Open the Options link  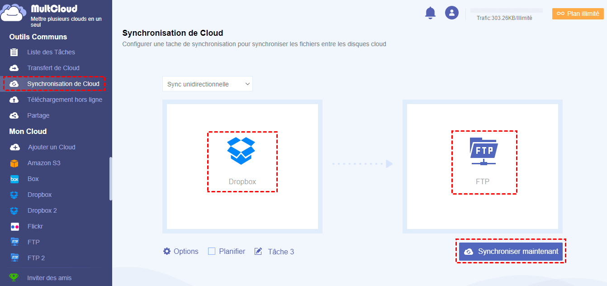186,251
